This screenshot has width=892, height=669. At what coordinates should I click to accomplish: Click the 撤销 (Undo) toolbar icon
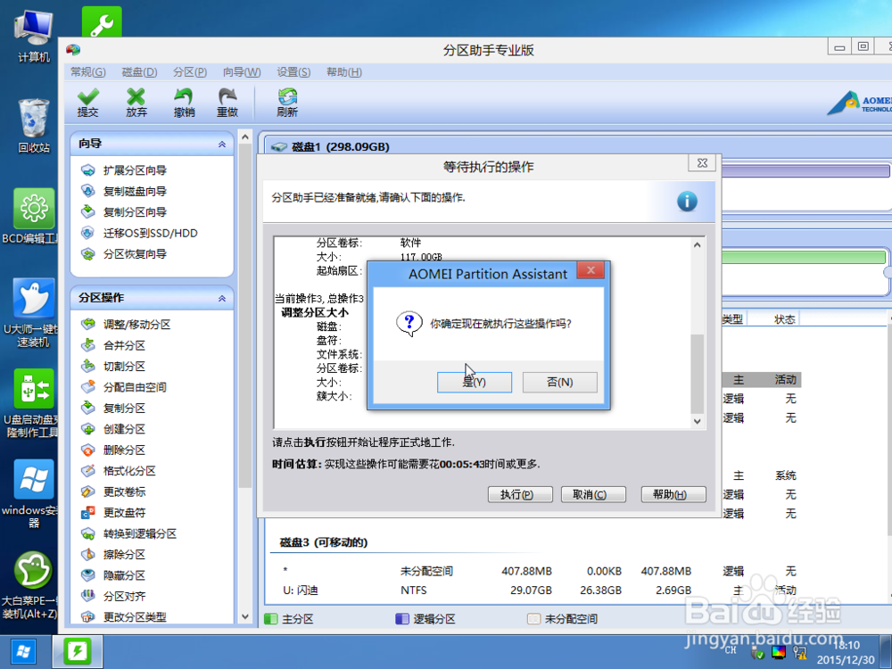pyautogui.click(x=185, y=101)
